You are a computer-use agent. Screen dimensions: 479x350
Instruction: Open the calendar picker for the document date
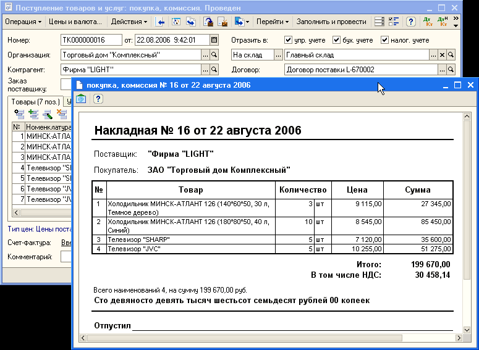tap(214, 40)
